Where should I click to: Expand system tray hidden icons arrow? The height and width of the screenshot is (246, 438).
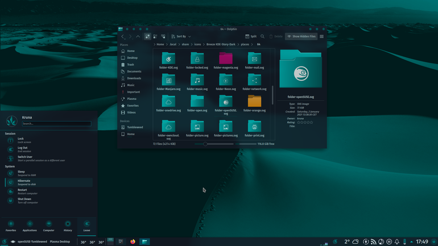pyautogui.click(x=411, y=241)
